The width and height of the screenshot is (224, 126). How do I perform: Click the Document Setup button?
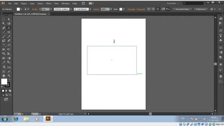(182, 9)
